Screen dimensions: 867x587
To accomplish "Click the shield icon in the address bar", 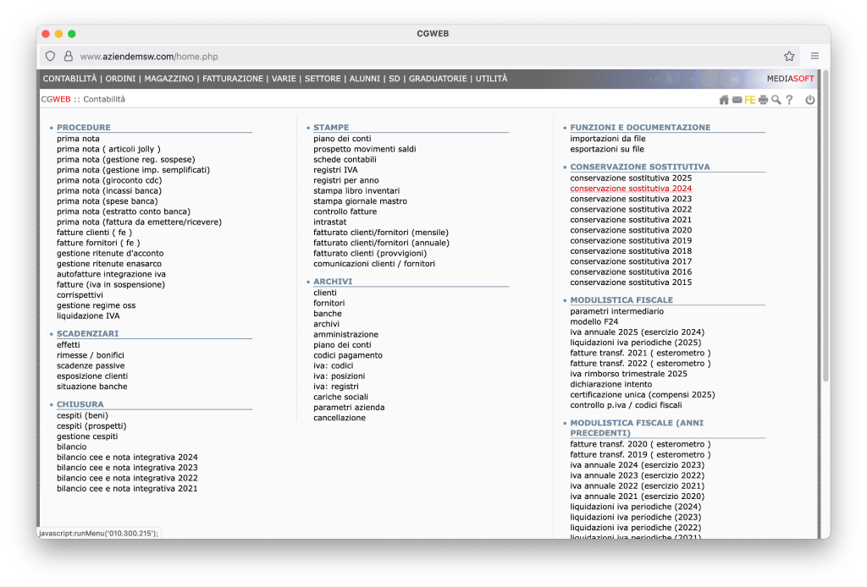I will pos(51,57).
